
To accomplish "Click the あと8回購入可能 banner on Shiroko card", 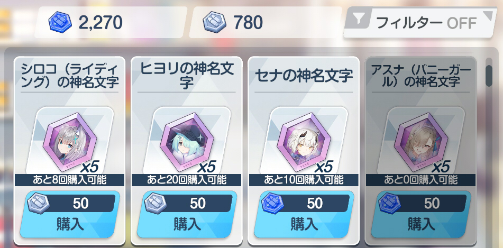I will pos(70,180).
